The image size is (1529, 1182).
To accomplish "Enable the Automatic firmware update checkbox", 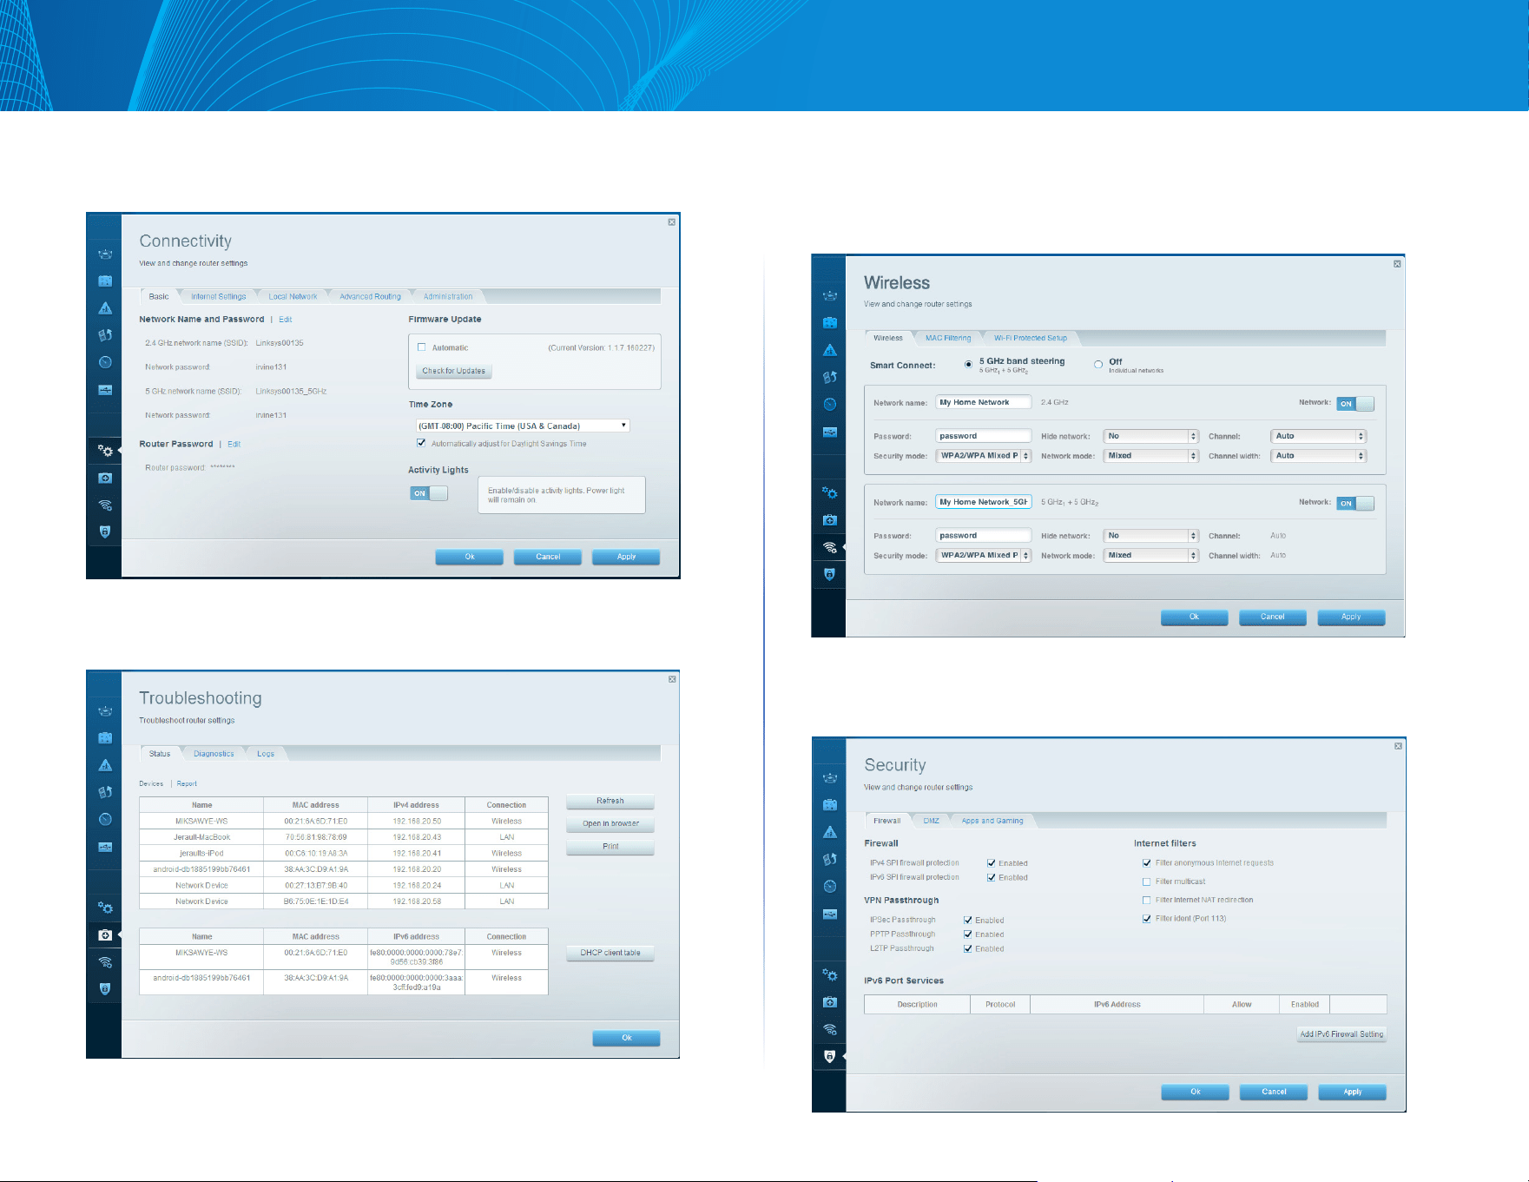I will pyautogui.click(x=422, y=347).
